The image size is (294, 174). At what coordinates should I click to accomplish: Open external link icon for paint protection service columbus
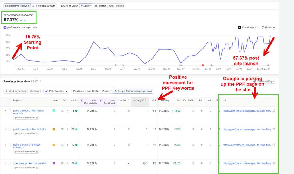(274, 145)
